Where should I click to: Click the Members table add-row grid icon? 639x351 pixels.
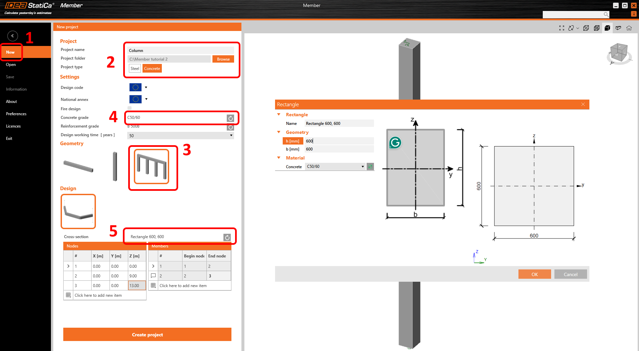[153, 285]
